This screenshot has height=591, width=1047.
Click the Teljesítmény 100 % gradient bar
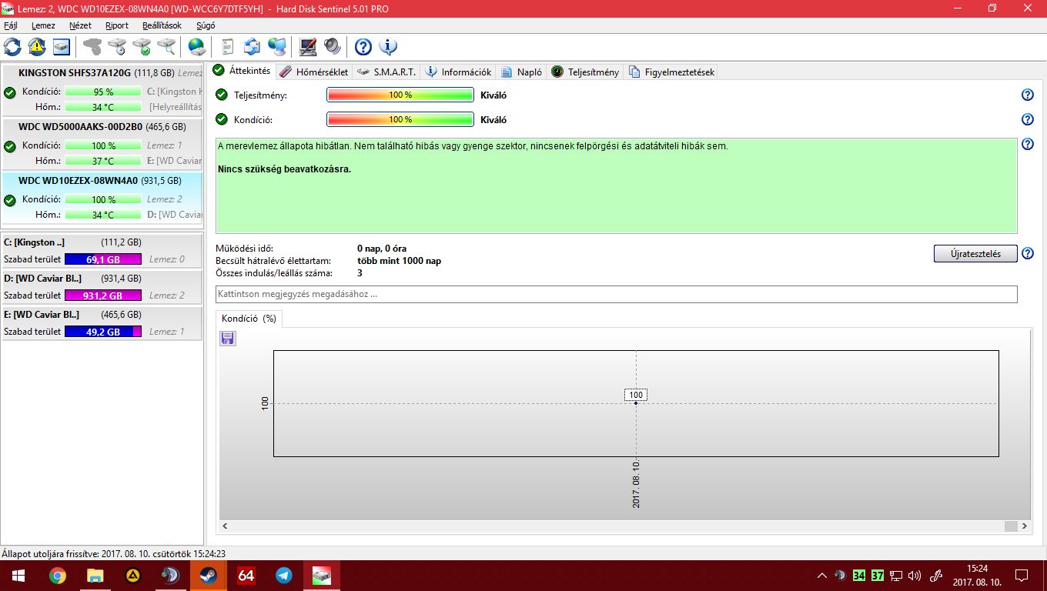[400, 95]
